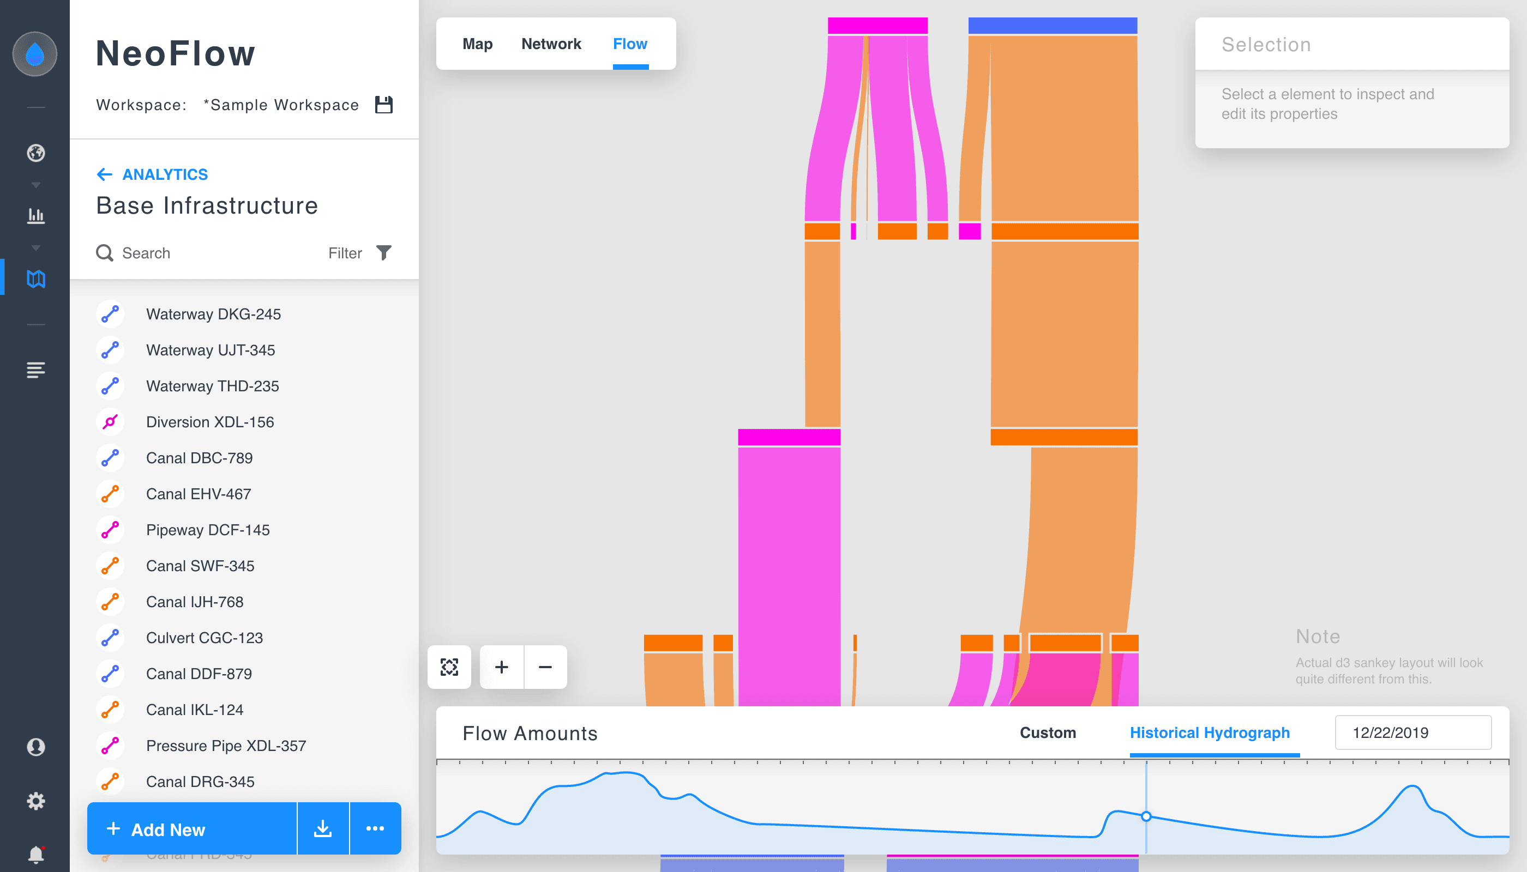Screen dimensions: 1527x872
Task: Open the three-dots more options button
Action: click(375, 829)
